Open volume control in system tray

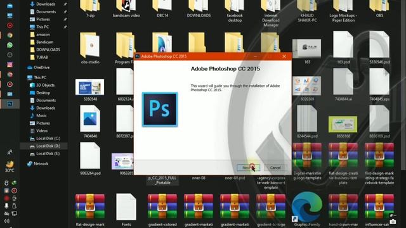pos(6,221)
